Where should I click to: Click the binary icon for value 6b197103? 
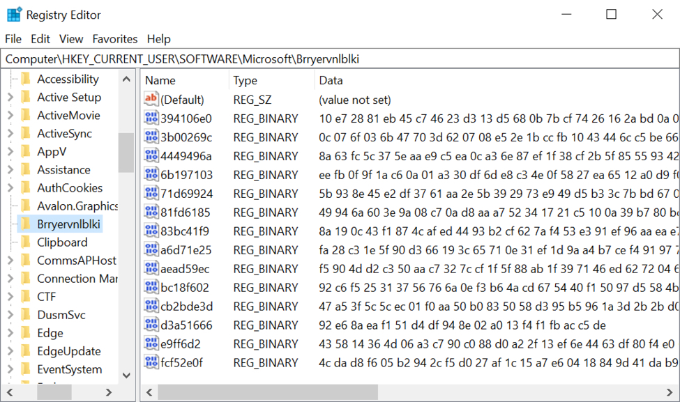(151, 175)
